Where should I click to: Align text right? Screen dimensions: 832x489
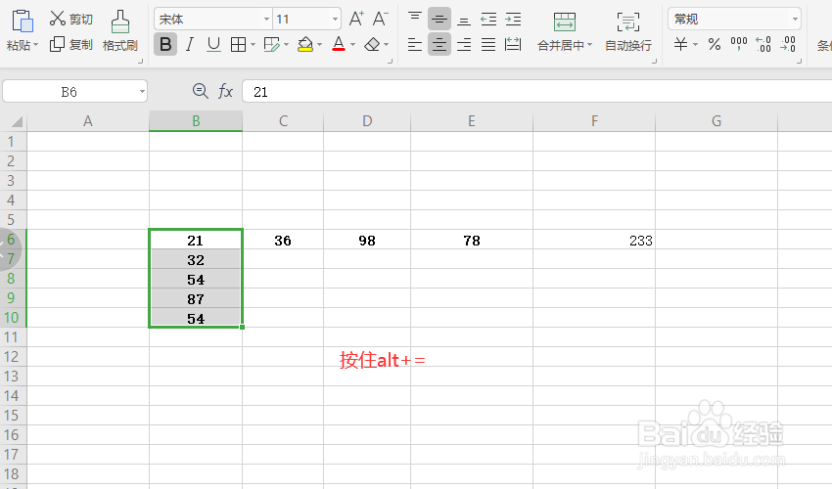tap(464, 45)
